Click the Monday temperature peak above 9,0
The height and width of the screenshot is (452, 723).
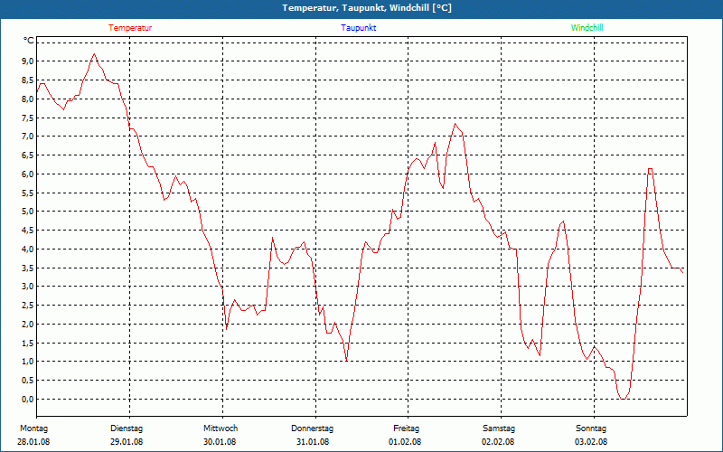click(x=95, y=54)
